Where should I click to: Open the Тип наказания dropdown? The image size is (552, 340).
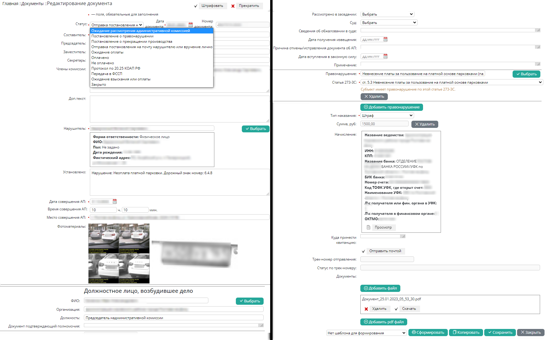387,116
